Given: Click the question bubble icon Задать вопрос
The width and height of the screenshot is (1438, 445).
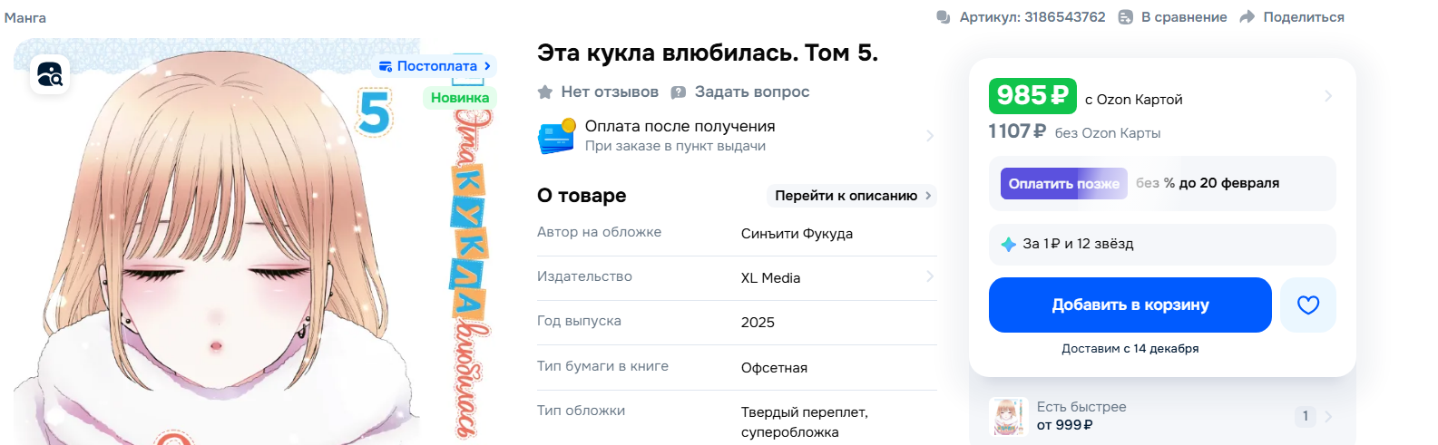Looking at the screenshot, I should click(678, 92).
